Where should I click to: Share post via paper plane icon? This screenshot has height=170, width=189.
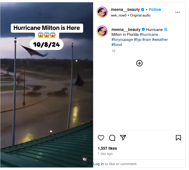click(123, 138)
